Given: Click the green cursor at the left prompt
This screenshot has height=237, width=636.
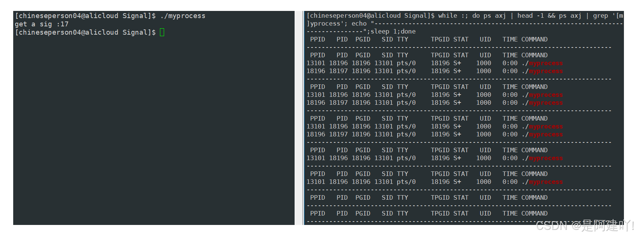Looking at the screenshot, I should point(162,32).
